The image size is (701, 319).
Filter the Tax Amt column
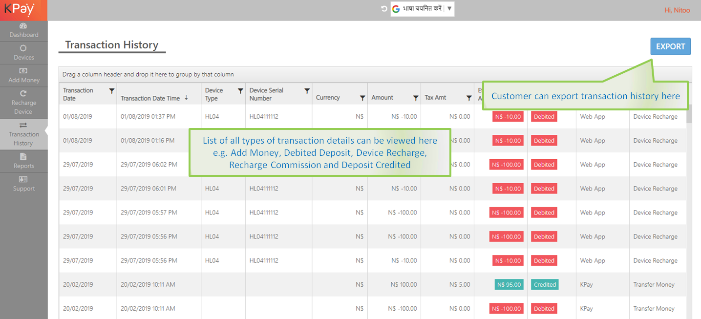[469, 98]
